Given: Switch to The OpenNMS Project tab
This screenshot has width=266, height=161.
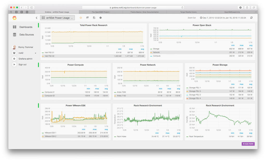Looking at the screenshot, I should point(101,12).
